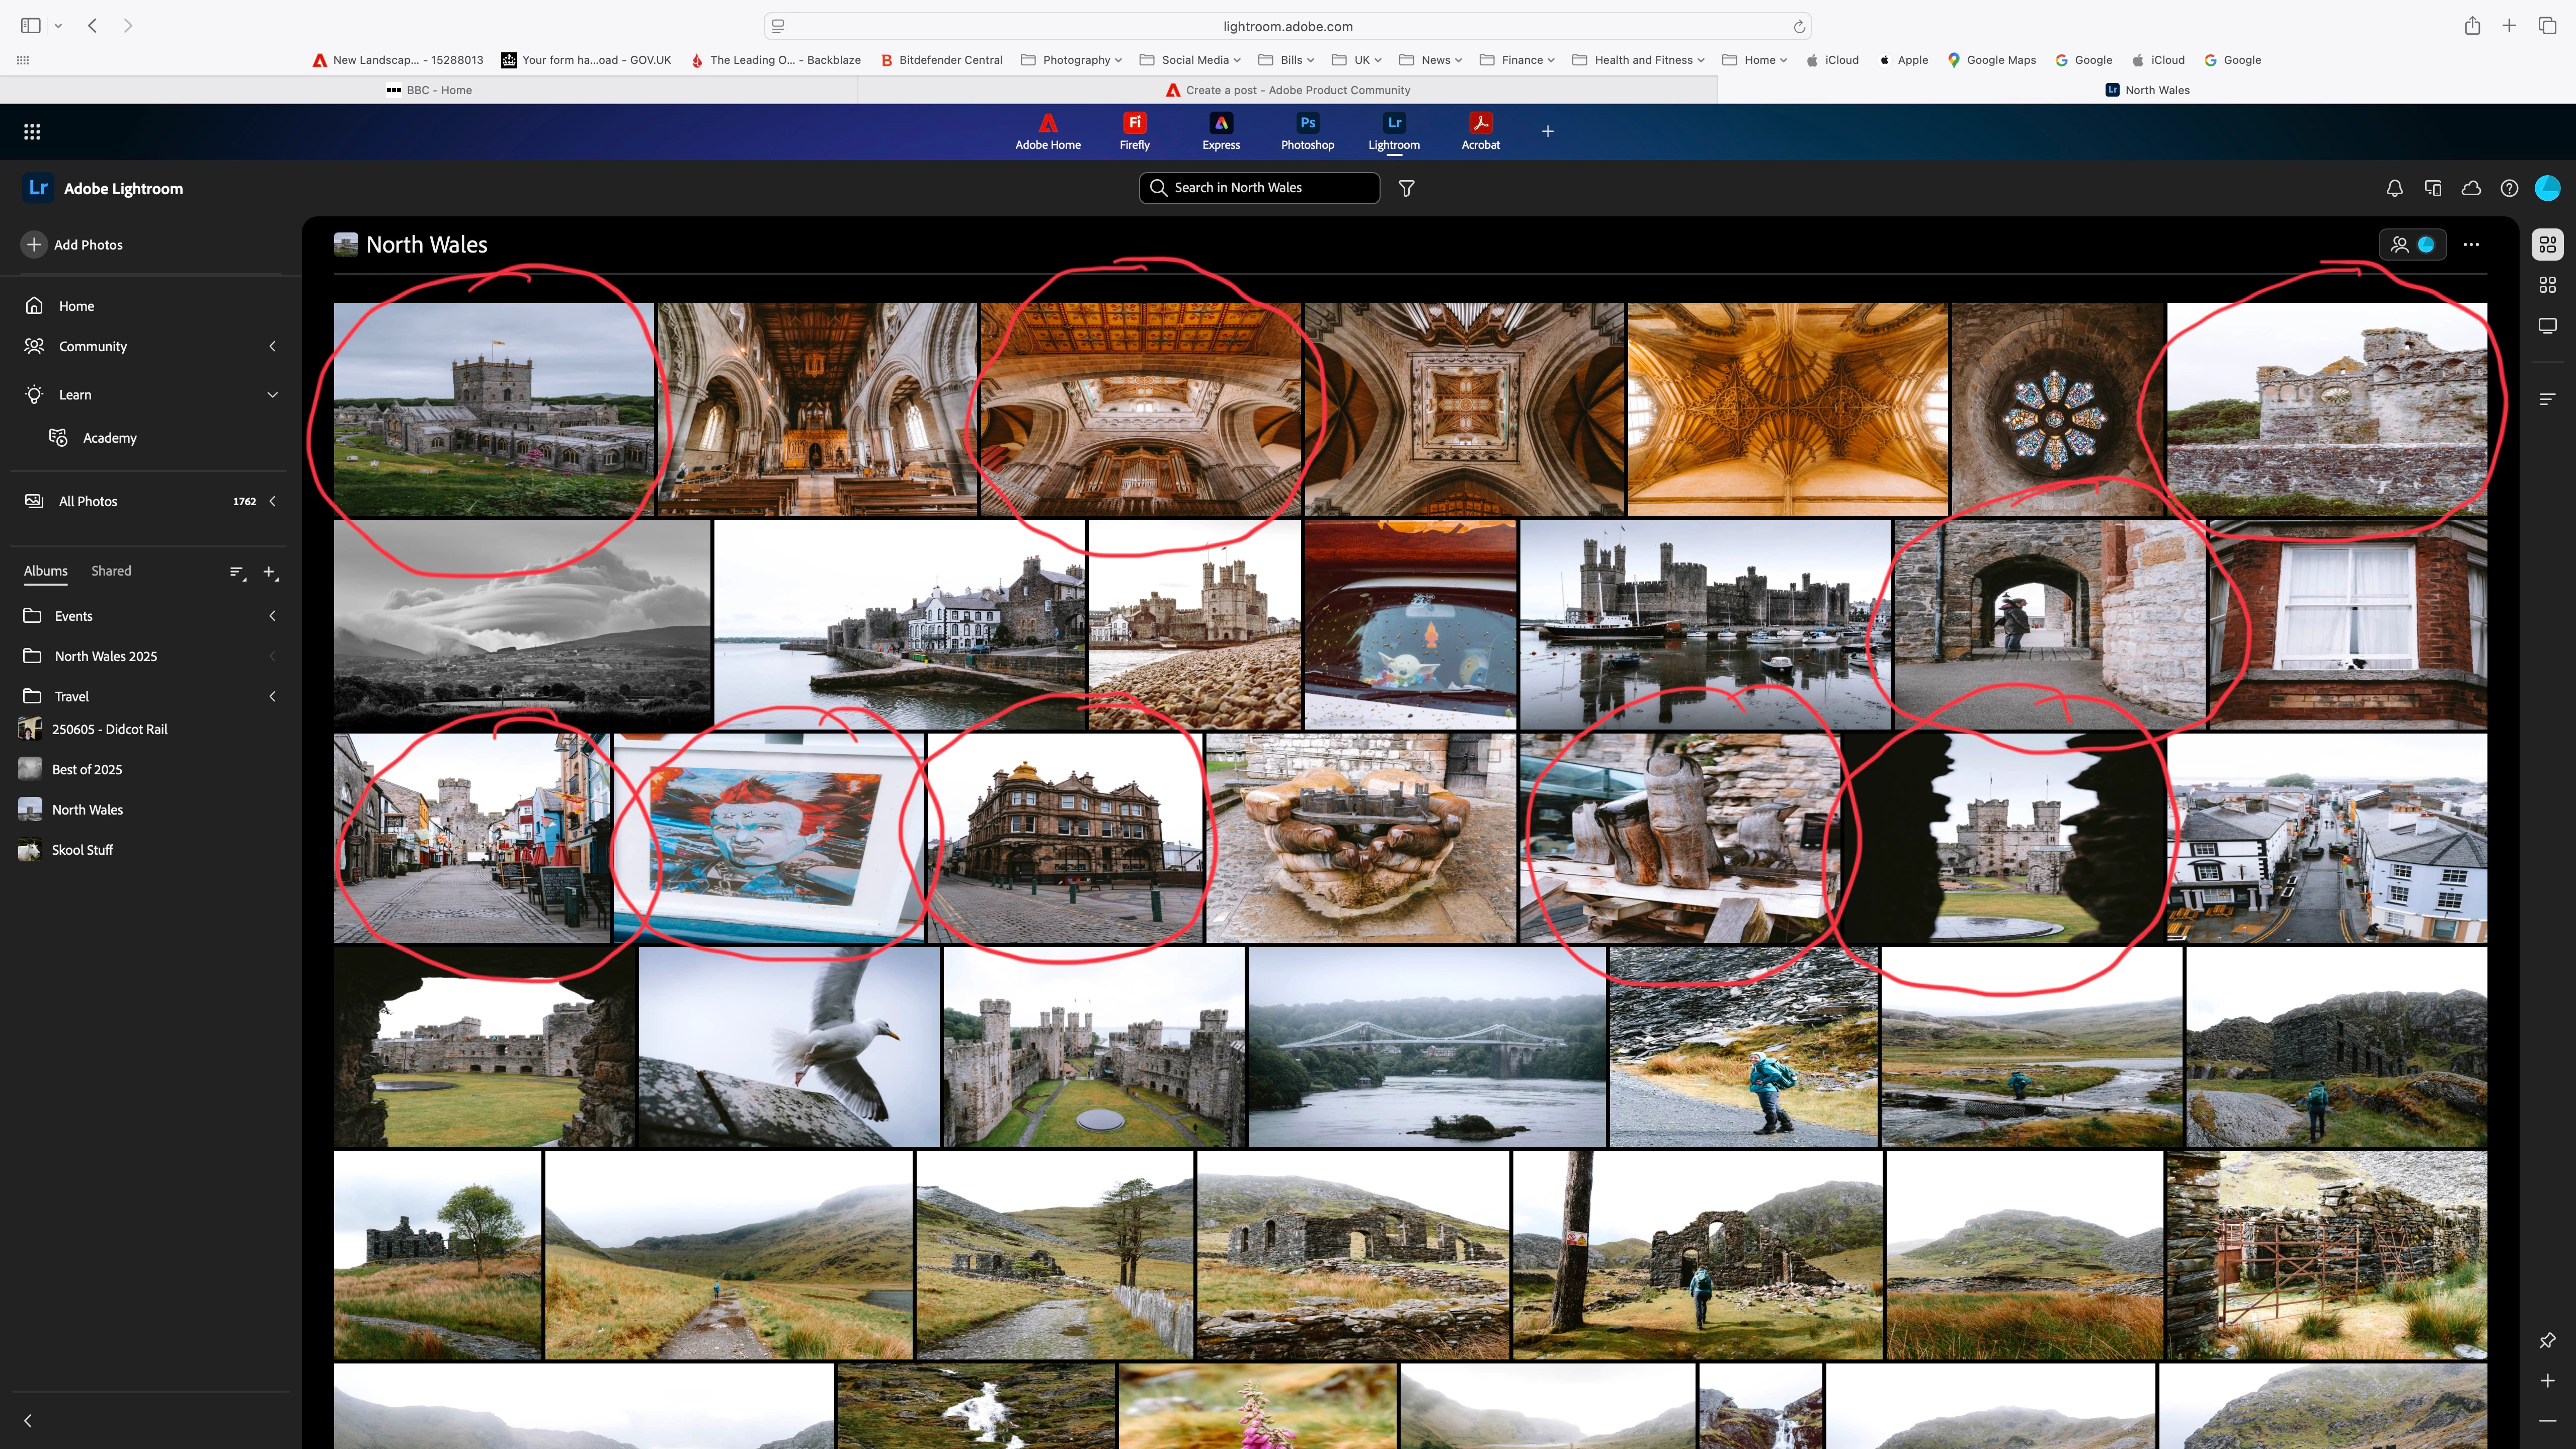Screen dimensions: 2576x1449
Task: Switch to the Shared tab
Action: point(111,571)
